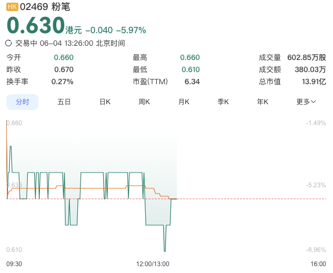
Task: Open the 日K daily candlestick tab
Action: point(105,102)
